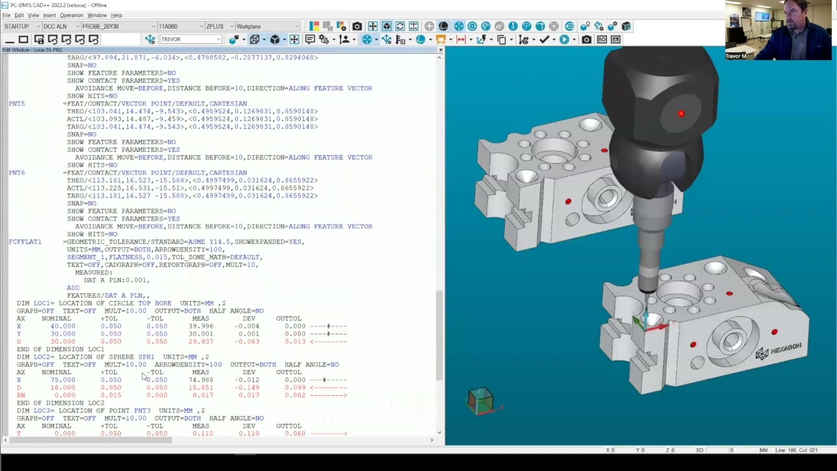Expand the arrow next to the checkmark icon
This screenshot has height=471, width=837.
[x=555, y=39]
